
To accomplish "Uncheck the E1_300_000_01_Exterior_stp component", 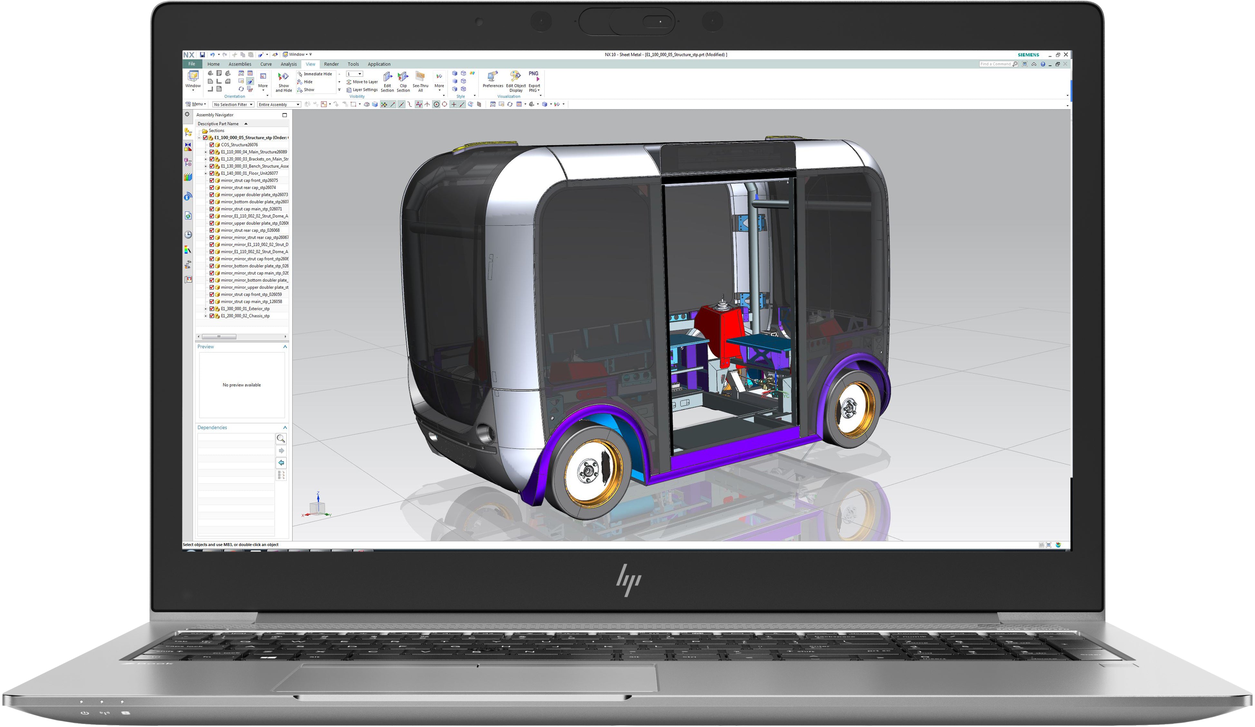I will click(x=212, y=309).
